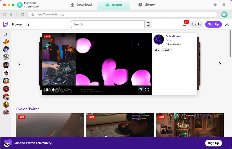Image resolution: width=232 pixels, height=149 pixels.
Task: Click the Log In button
Action: 196,24
